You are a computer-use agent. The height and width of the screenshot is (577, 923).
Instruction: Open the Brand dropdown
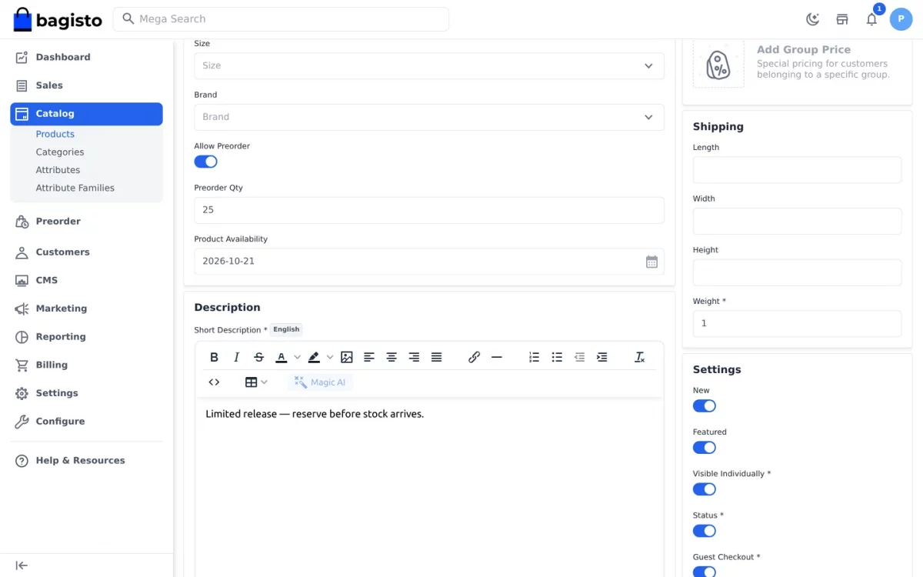pyautogui.click(x=429, y=117)
